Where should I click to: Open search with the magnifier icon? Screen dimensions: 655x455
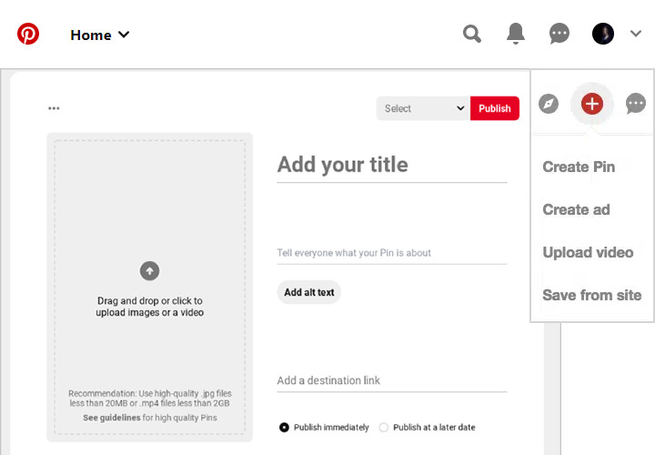(x=471, y=35)
